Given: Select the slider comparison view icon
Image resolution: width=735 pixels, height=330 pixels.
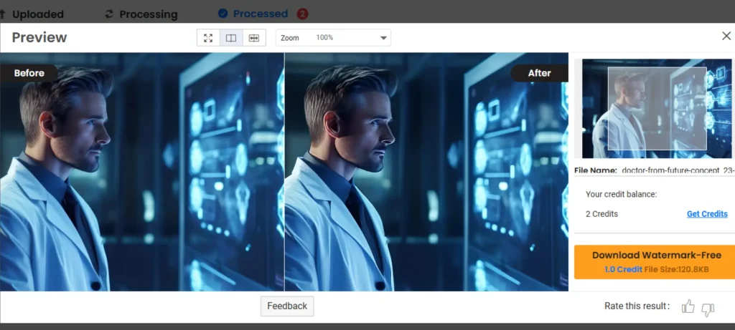Looking at the screenshot, I should (253, 38).
